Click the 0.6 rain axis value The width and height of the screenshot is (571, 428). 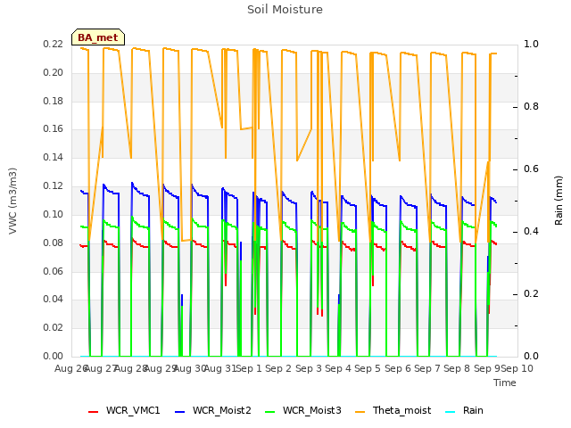coord(531,169)
